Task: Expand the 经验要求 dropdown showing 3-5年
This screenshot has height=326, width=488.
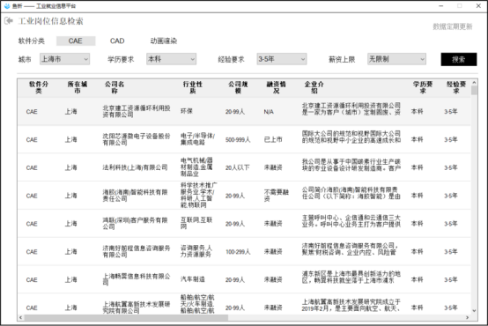Action: (282, 59)
